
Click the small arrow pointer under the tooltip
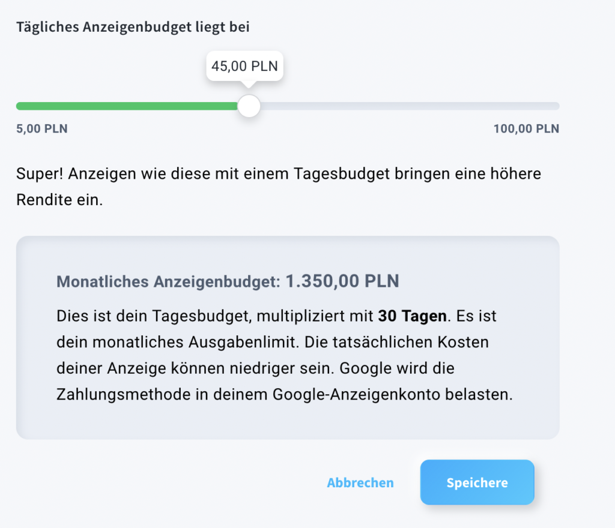(x=248, y=84)
